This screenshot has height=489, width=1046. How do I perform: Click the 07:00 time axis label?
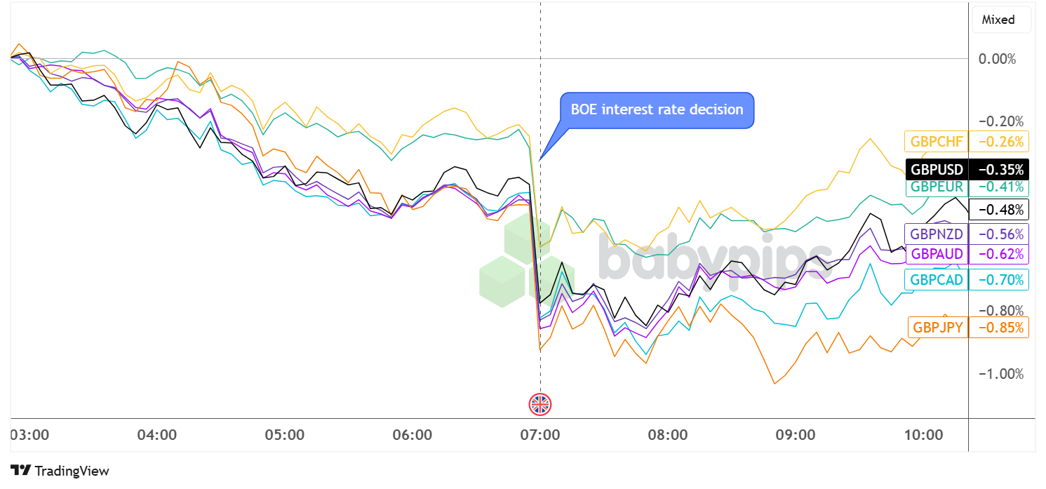coord(540,435)
